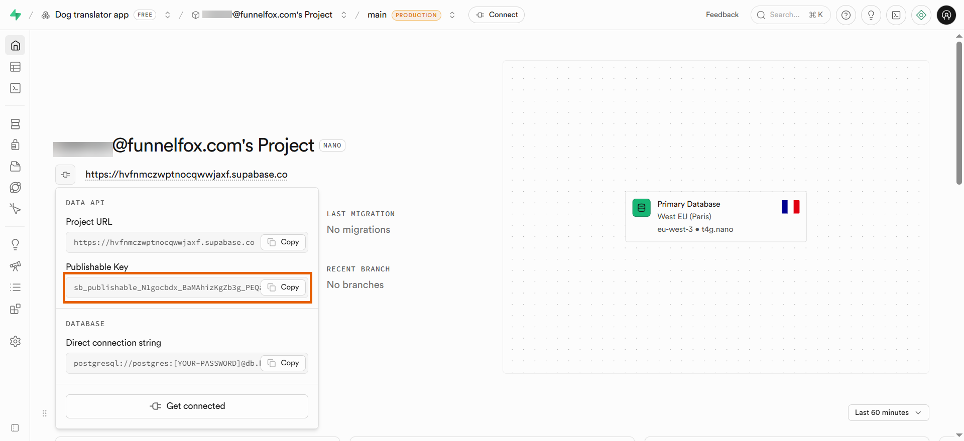The height and width of the screenshot is (441, 964).
Task: Open the Realtime sidebar icon
Action: [x=16, y=209]
